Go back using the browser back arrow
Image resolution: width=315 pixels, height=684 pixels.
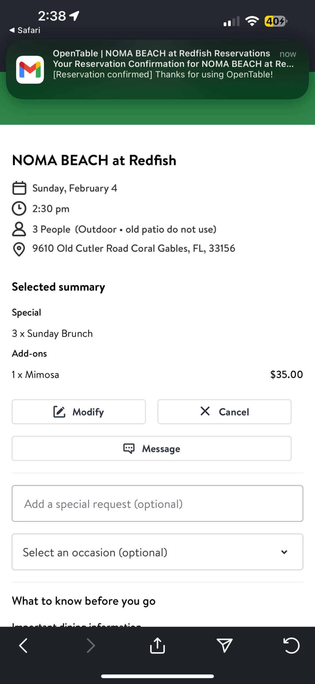click(x=23, y=646)
